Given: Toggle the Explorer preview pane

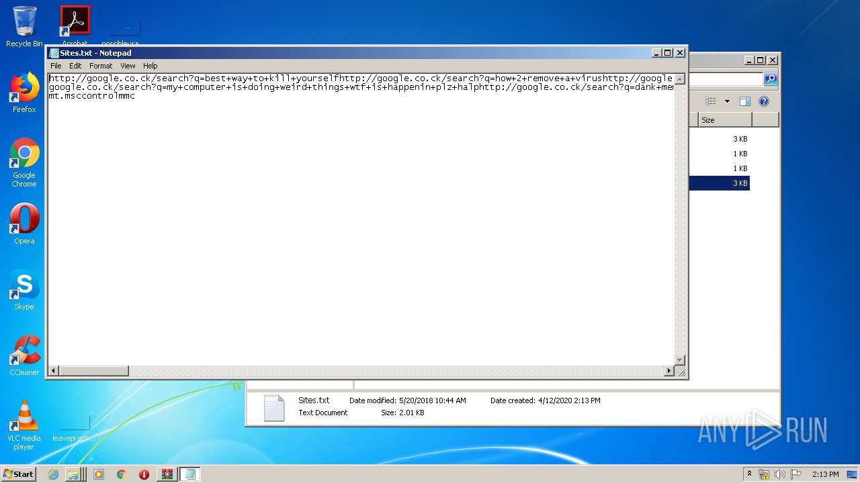Looking at the screenshot, I should 744,101.
